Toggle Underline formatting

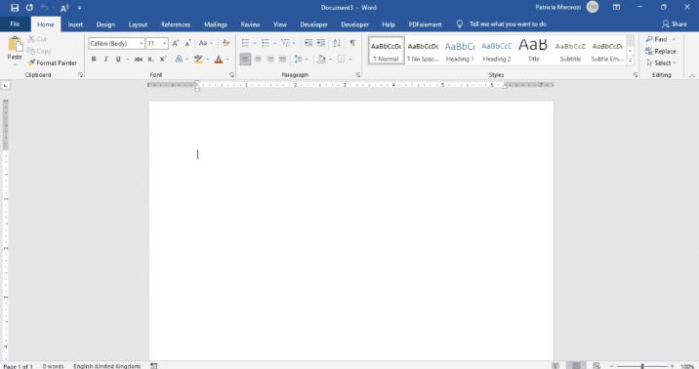tap(118, 59)
